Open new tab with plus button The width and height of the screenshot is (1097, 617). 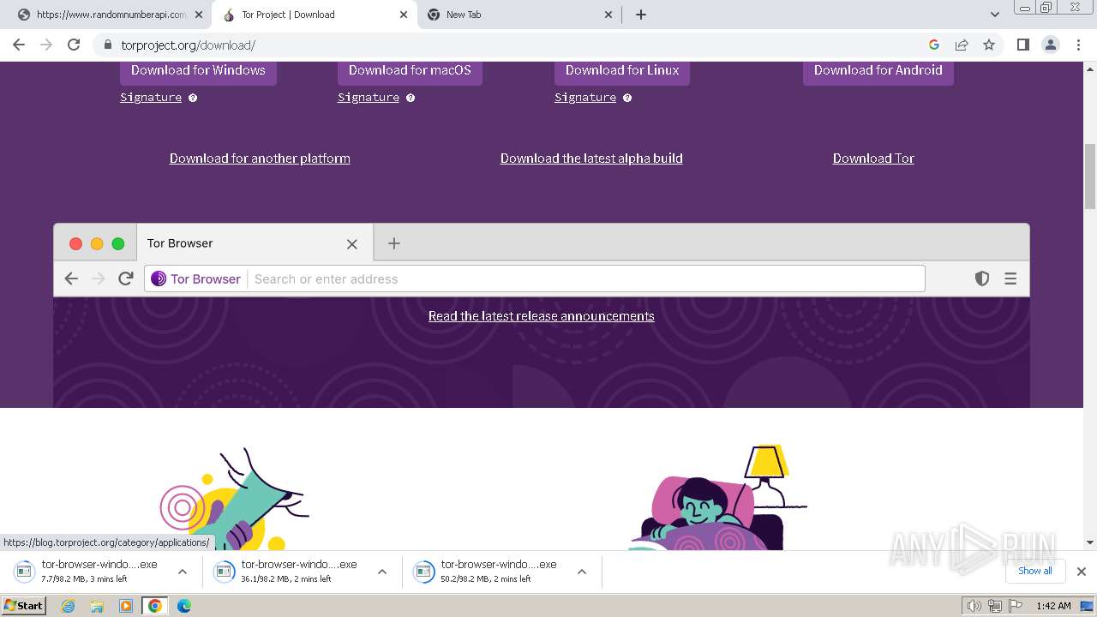click(x=641, y=15)
